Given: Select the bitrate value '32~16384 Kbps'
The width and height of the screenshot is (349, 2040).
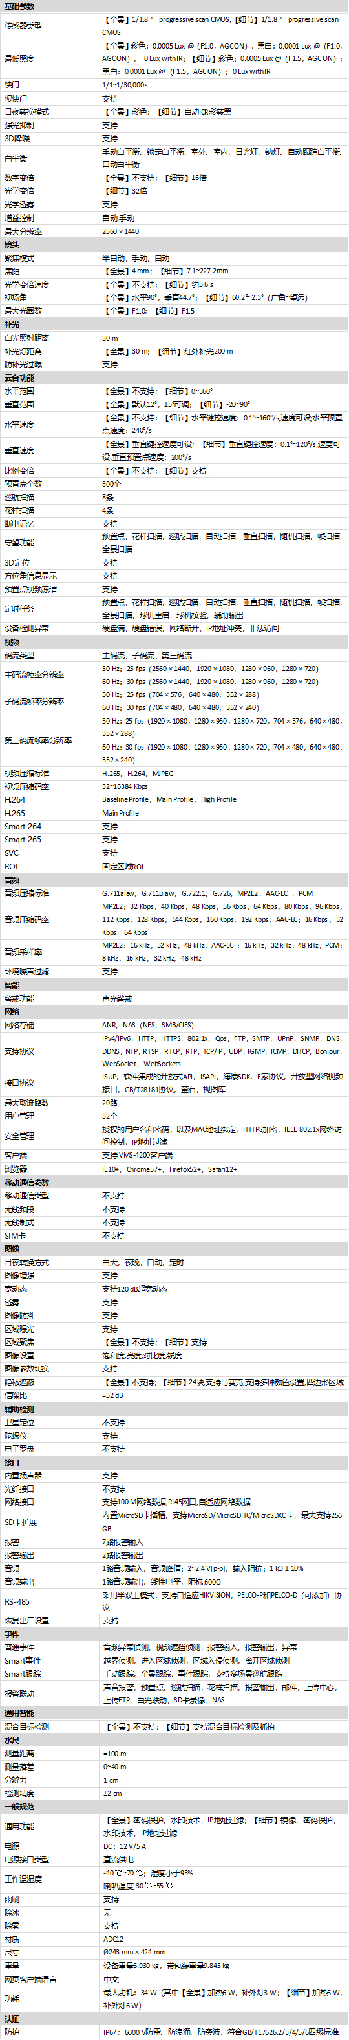Looking at the screenshot, I should (x=125, y=787).
